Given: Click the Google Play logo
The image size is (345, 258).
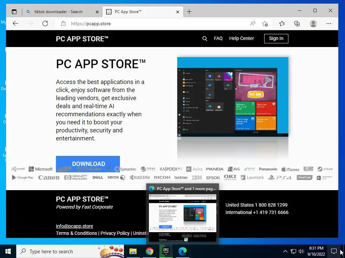Looking at the screenshot, I should tap(23, 177).
